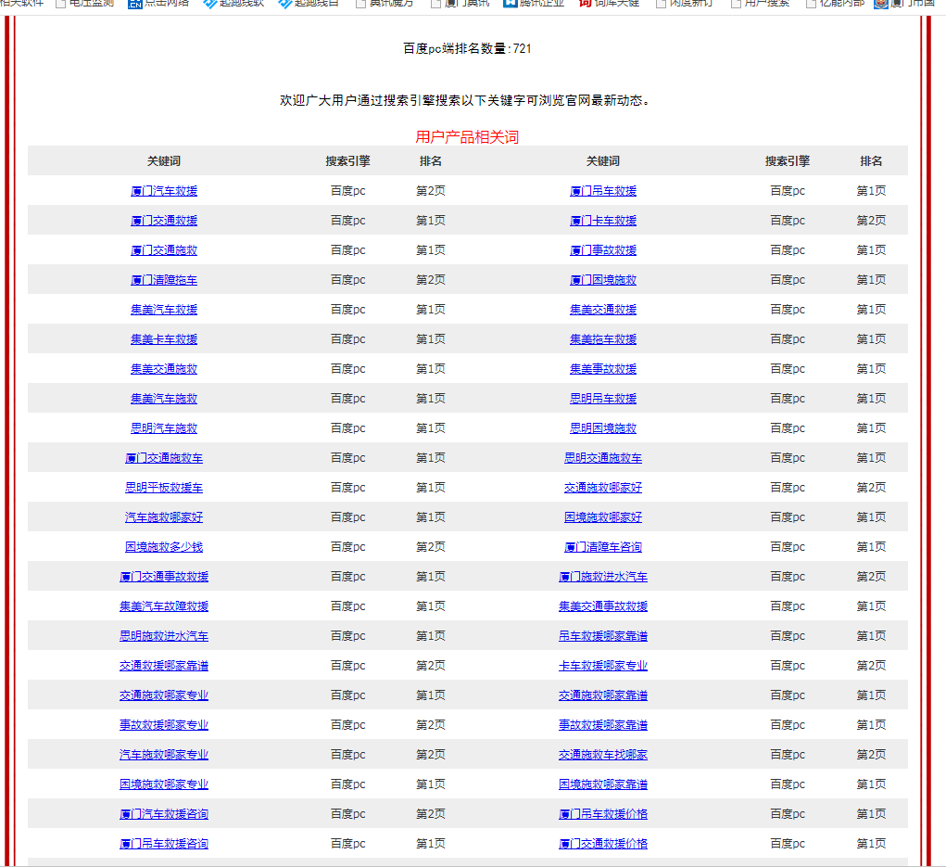The width and height of the screenshot is (946, 867).
Task: Open the 思明平板救援车 link
Action: [164, 488]
